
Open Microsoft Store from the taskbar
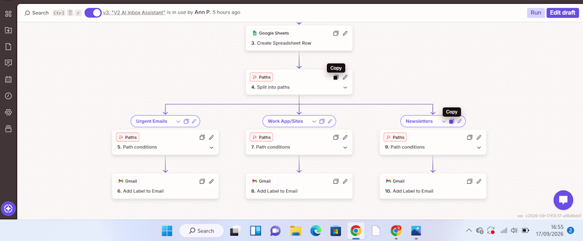coord(335,230)
